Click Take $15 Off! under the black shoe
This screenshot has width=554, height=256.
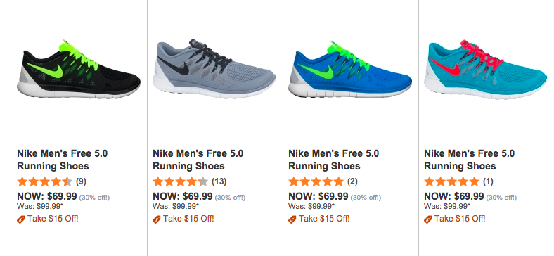(53, 219)
